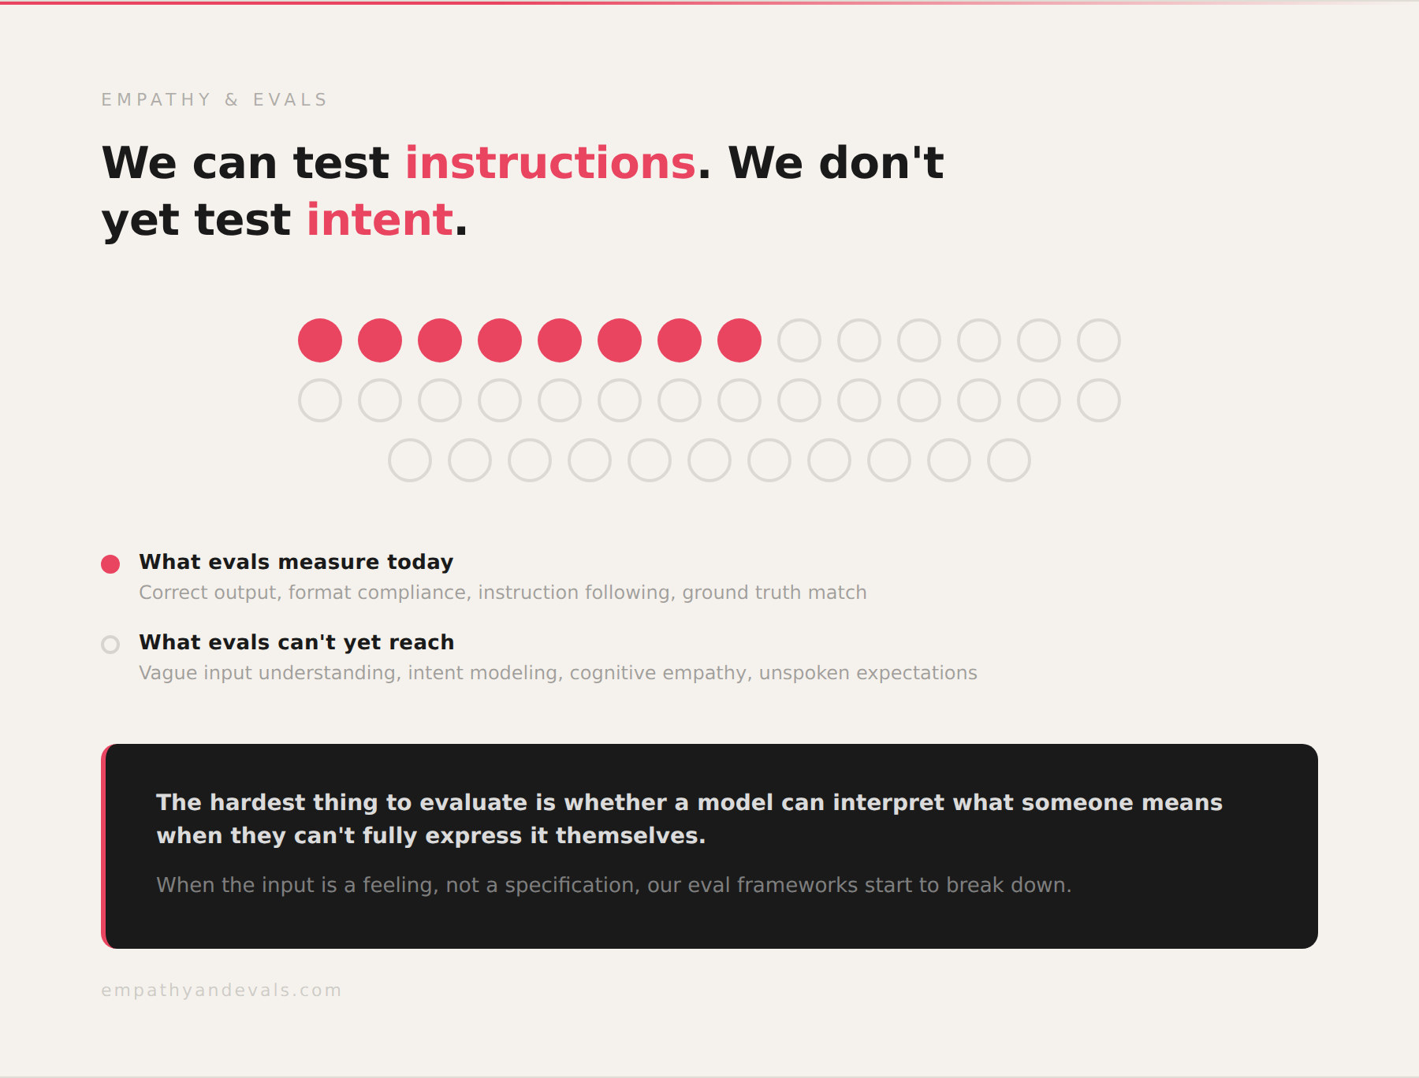Viewport: 1419px width, 1078px height.
Task: Click the bold 'The hardest thing to evaluate' quote
Action: pyautogui.click(x=688, y=819)
